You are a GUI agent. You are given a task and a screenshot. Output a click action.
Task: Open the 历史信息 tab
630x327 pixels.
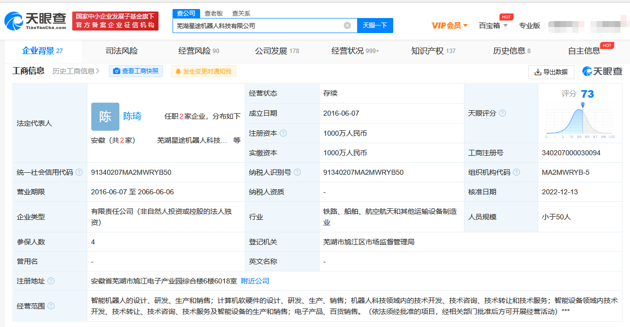pos(512,51)
